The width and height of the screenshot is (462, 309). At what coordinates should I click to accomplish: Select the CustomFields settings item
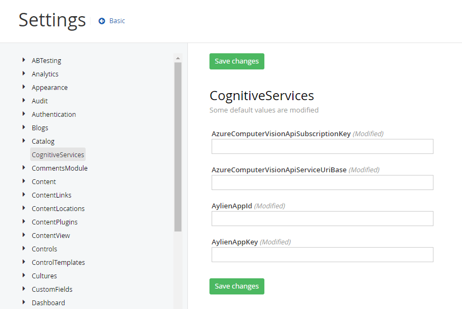(52, 290)
